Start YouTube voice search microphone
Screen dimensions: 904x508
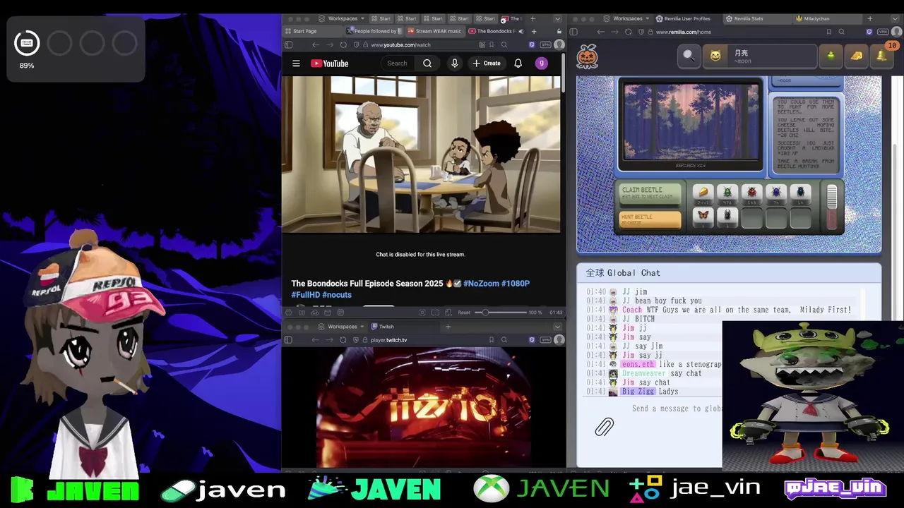point(455,64)
